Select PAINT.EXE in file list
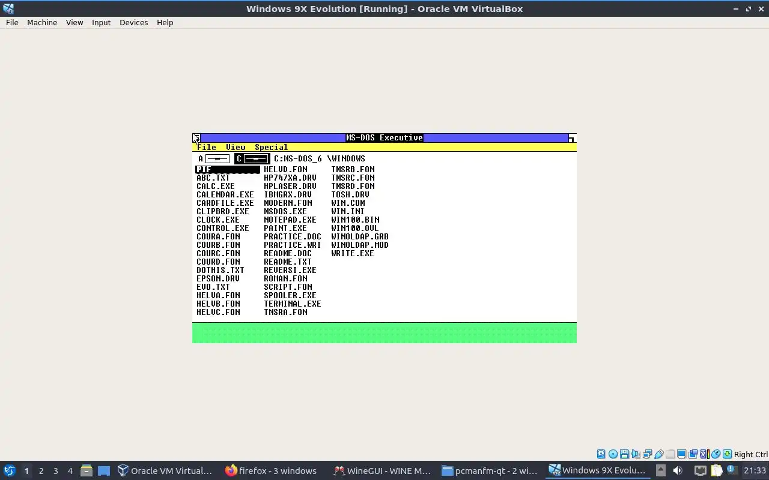The image size is (769, 480). (285, 228)
